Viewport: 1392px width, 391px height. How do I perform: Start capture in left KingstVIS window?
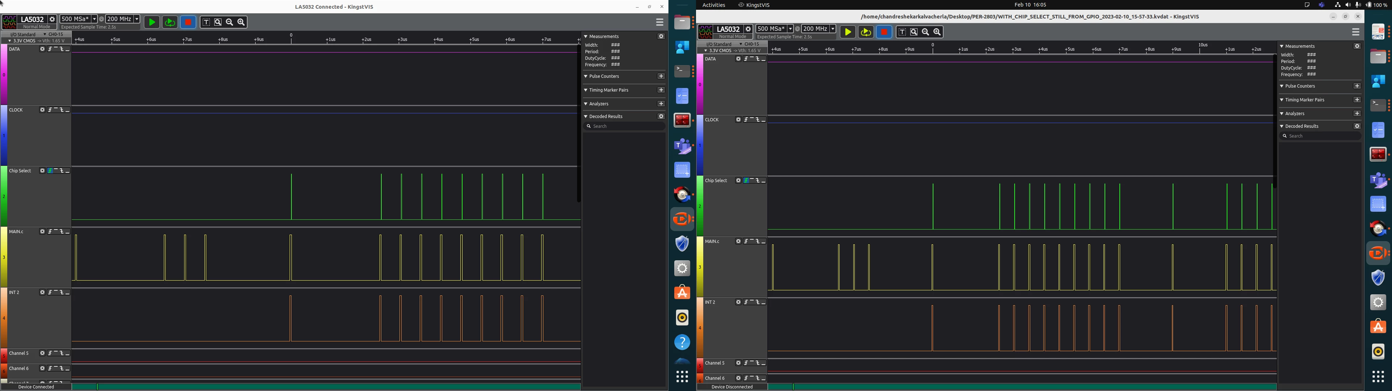(x=152, y=22)
